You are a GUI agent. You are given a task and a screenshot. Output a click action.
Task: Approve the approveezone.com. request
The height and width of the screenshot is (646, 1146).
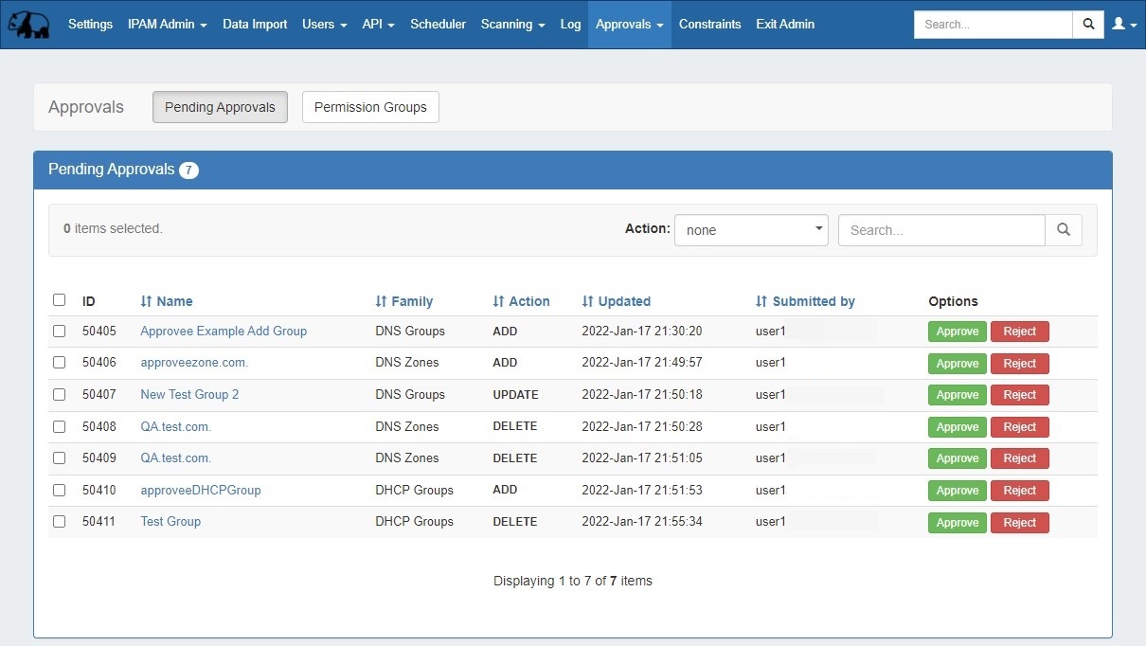(x=957, y=364)
